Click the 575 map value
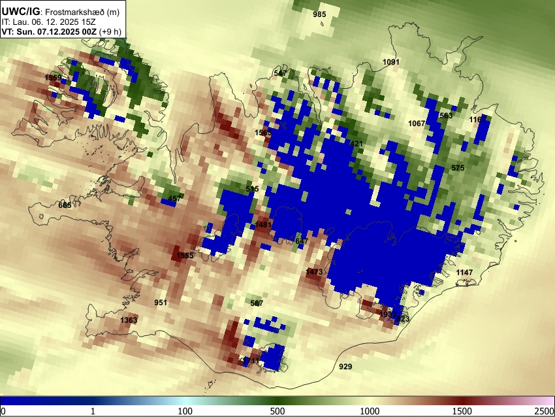555x417 pixels. pos(458,168)
